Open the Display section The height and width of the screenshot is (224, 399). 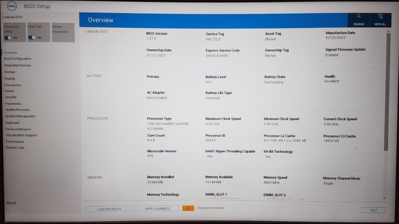click(10, 78)
